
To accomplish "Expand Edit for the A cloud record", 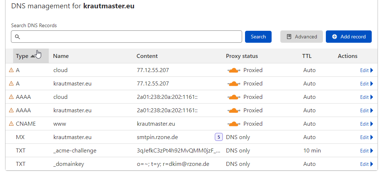I will click(366, 70).
